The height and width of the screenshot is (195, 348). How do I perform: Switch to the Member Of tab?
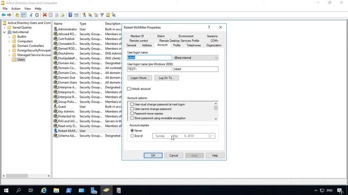point(137,36)
